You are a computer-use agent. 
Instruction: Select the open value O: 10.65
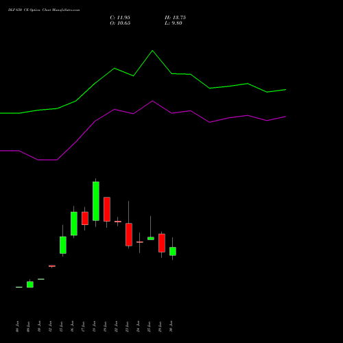(x=120, y=23)
